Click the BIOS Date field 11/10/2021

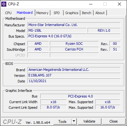click(74, 81)
